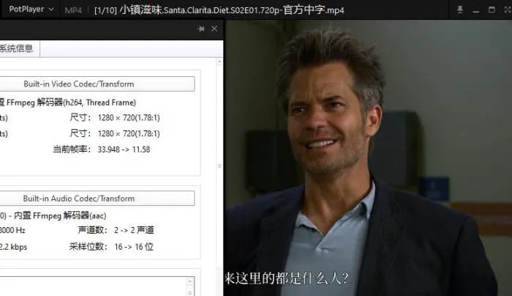Open the PotPlayer main menu dropdown
The image size is (512, 296).
tap(31, 10)
